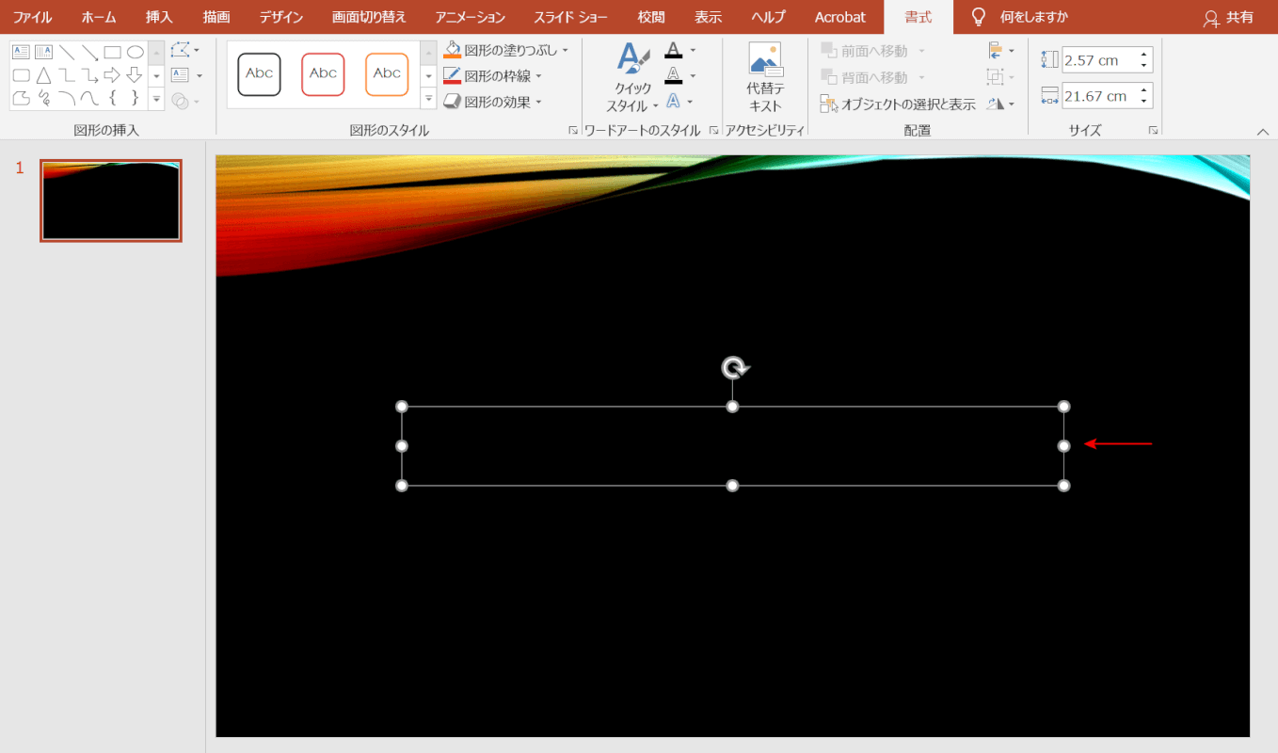Select the scribble shape tool
Image resolution: width=1278 pixels, height=753 pixels.
[43, 98]
